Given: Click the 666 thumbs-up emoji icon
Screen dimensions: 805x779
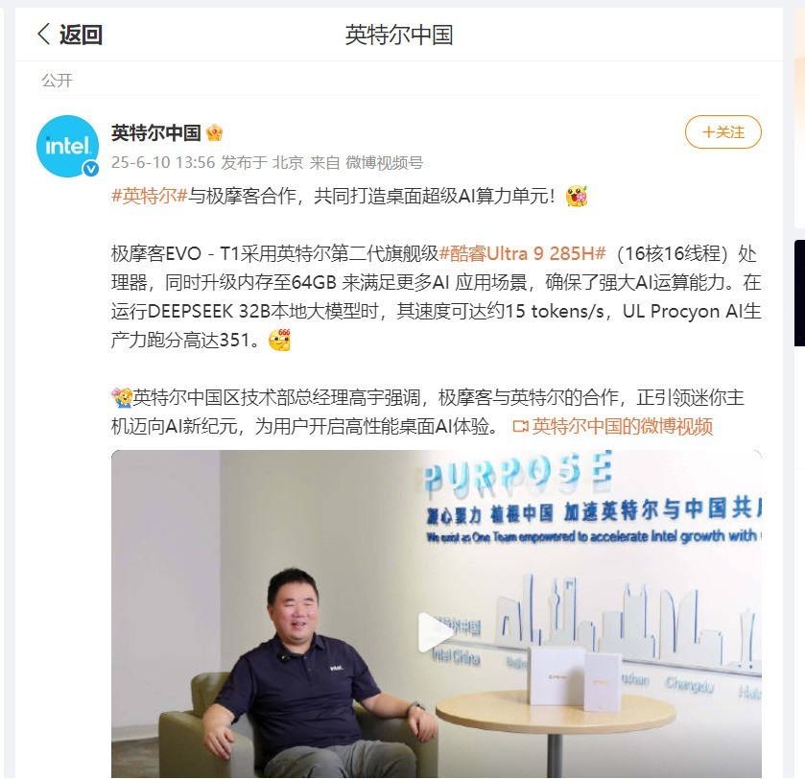Looking at the screenshot, I should click(x=280, y=340).
